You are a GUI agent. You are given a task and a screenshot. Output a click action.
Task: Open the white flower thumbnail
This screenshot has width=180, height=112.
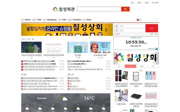(31, 47)
